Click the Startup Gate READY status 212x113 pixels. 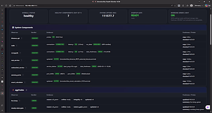tap(135, 15)
